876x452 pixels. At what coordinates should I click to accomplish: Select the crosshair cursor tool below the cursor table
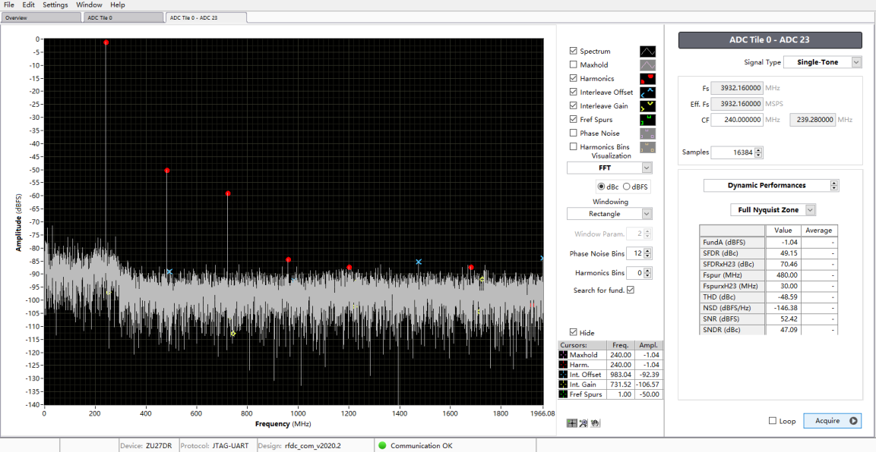pos(572,422)
